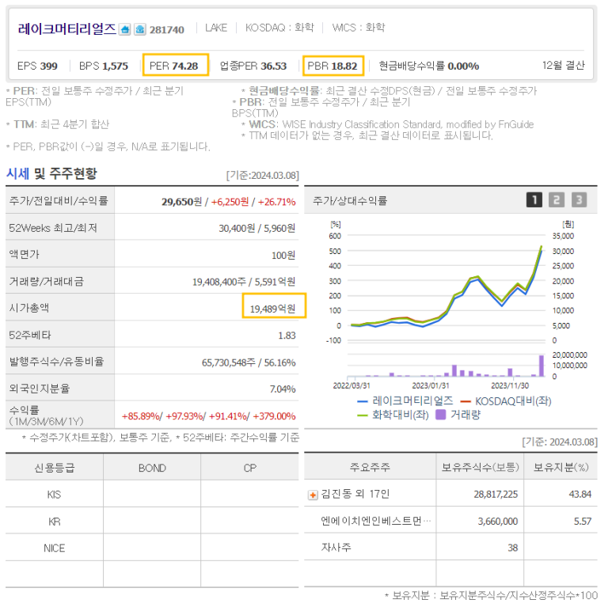Select shares outstanding 65,730,548주 / 56.16%

click(x=249, y=362)
